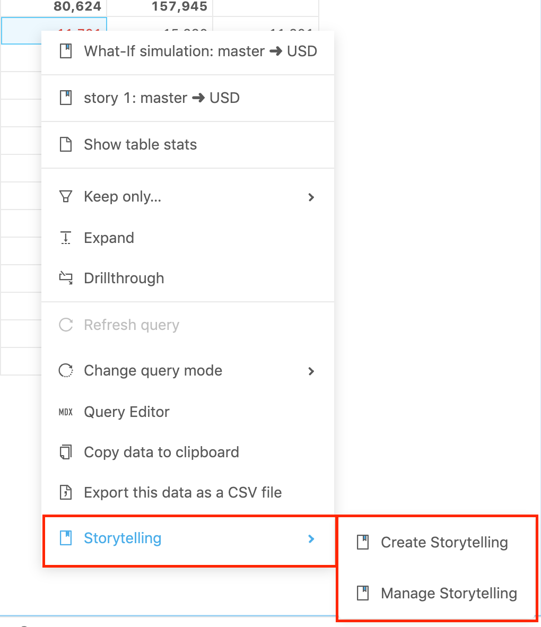Click the refresh icon beside Change query mode
Image resolution: width=541 pixels, height=627 pixels.
tap(66, 371)
